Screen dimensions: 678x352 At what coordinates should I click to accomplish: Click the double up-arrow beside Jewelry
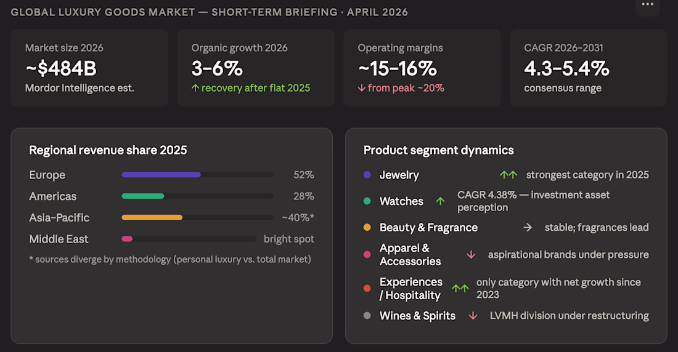[508, 175]
